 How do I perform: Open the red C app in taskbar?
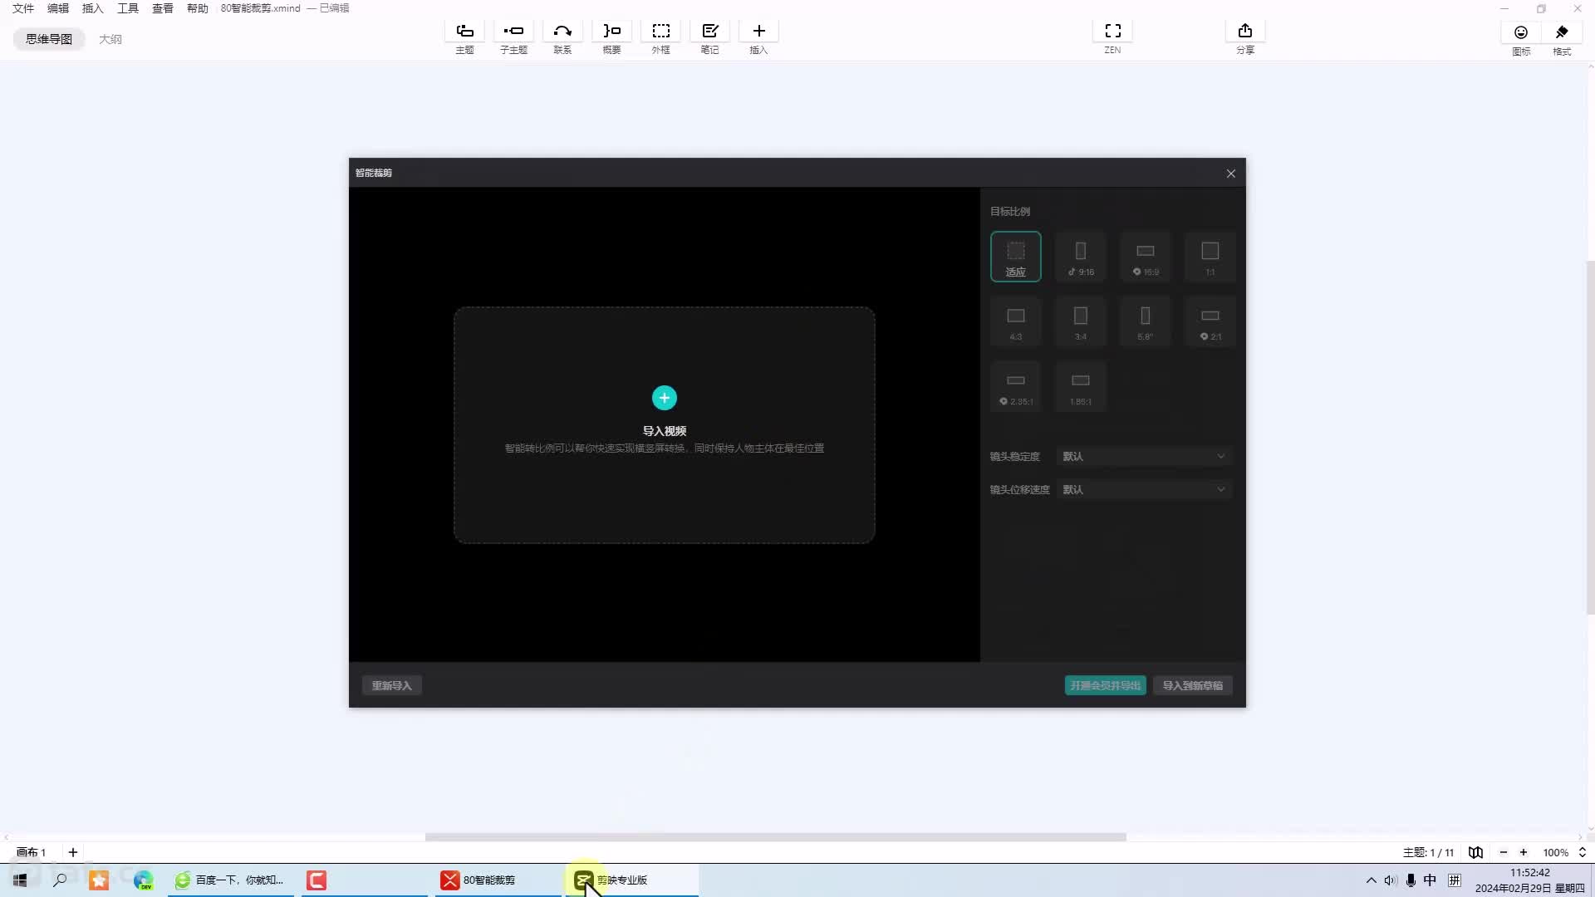click(x=317, y=880)
